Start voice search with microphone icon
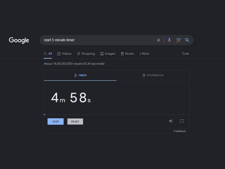Screen dimensions: 225x169 pos(169,40)
